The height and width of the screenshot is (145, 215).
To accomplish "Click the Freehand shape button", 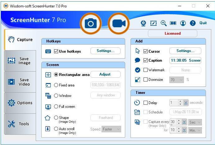I will click(x=105, y=118).
